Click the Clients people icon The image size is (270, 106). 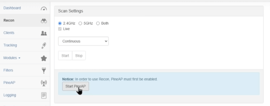coord(44,33)
